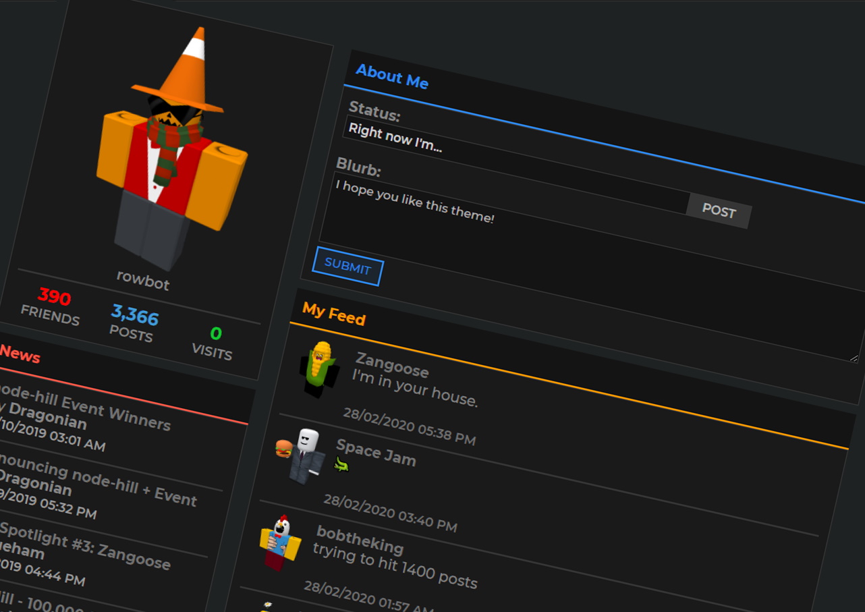865x612 pixels.
Task: Open the 3,366 posts count
Action: pos(135,314)
